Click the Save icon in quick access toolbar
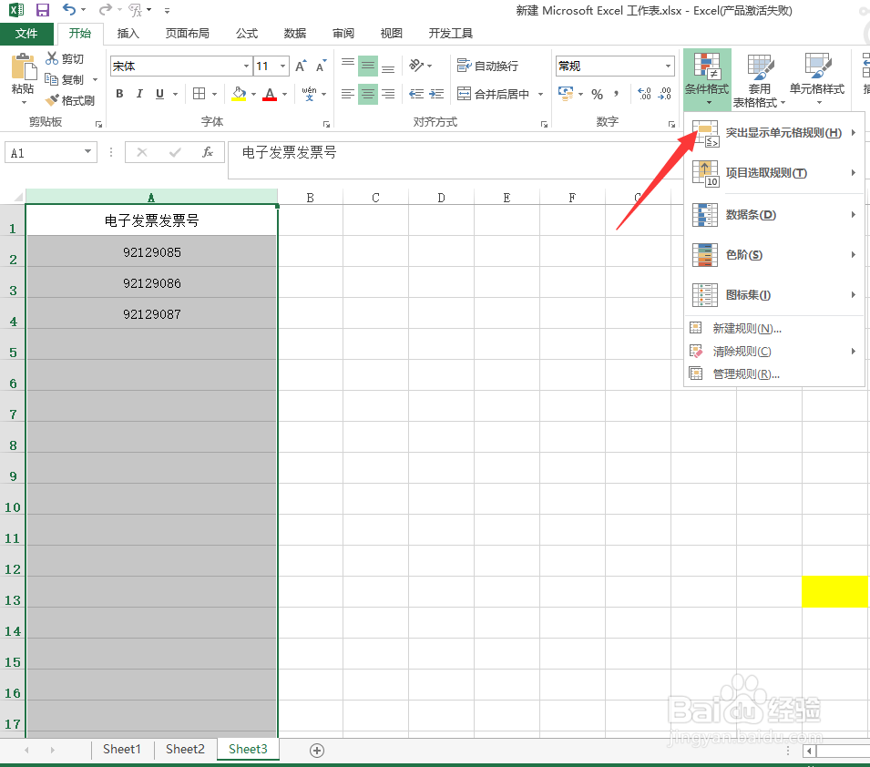 [41, 9]
